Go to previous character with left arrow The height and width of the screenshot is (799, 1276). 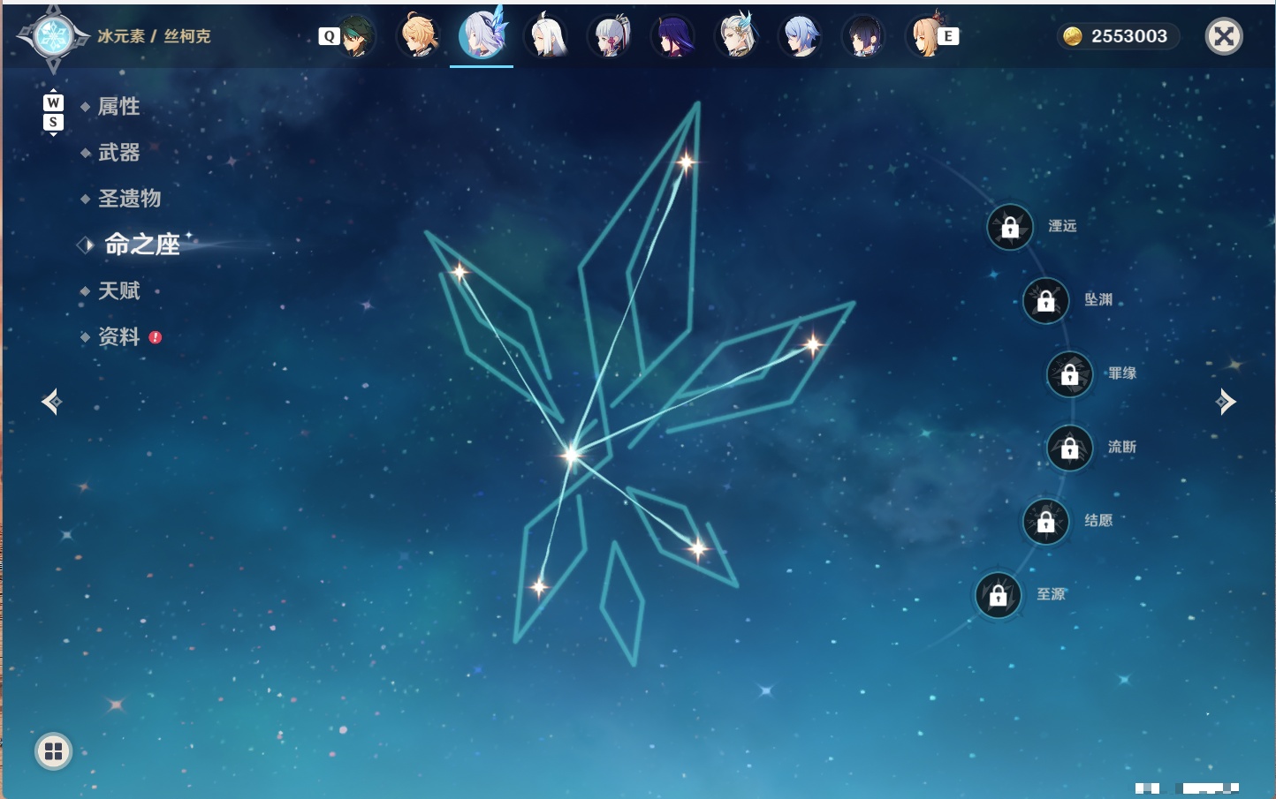click(x=51, y=402)
